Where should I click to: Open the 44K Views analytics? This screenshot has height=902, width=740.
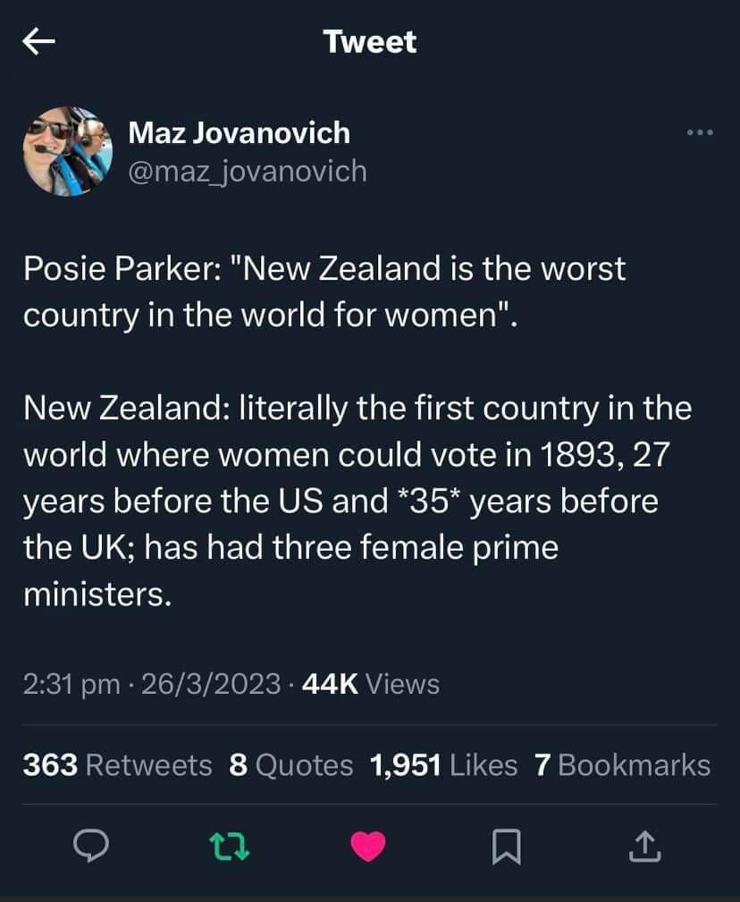(372, 685)
